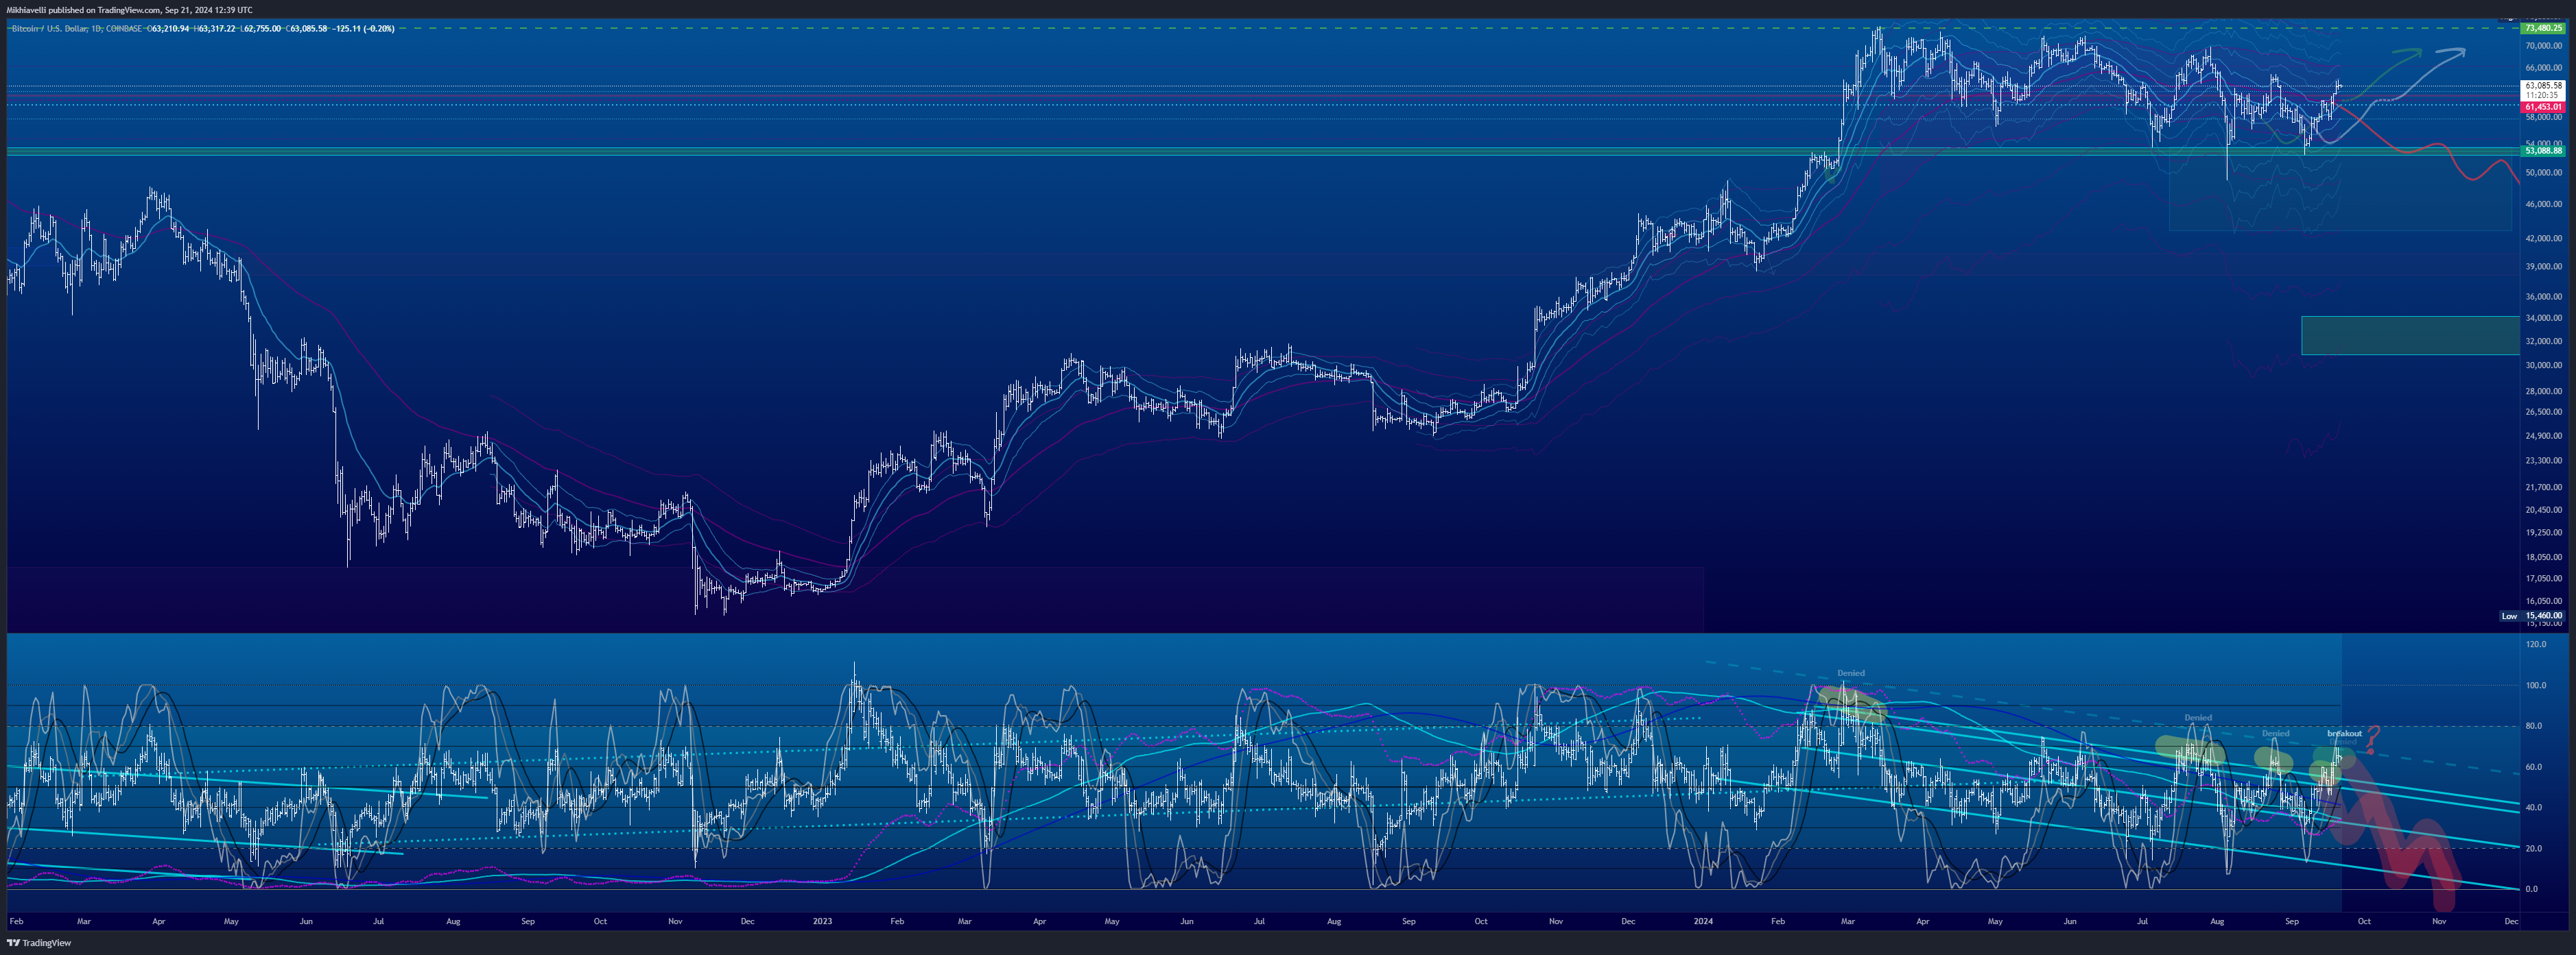Click the 24,900.00 price scale value
Viewport: 2576px width, 955px height.
(2544, 435)
